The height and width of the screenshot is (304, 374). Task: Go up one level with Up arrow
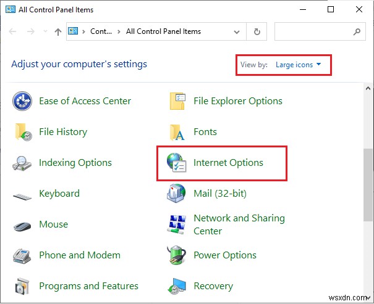57,31
